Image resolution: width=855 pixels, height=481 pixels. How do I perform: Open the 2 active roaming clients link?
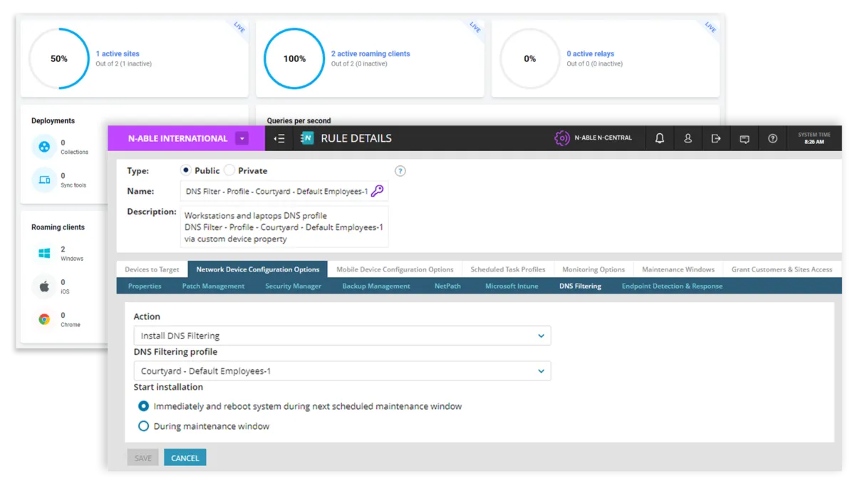pyautogui.click(x=370, y=53)
